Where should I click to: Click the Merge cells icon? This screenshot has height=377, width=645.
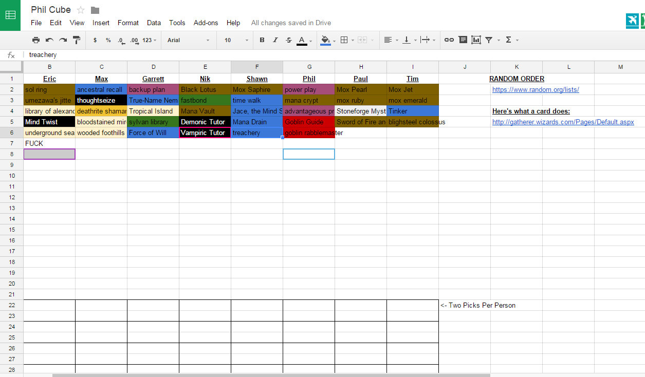click(362, 40)
